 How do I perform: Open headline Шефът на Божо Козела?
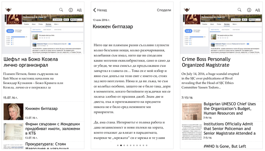point(30,62)
